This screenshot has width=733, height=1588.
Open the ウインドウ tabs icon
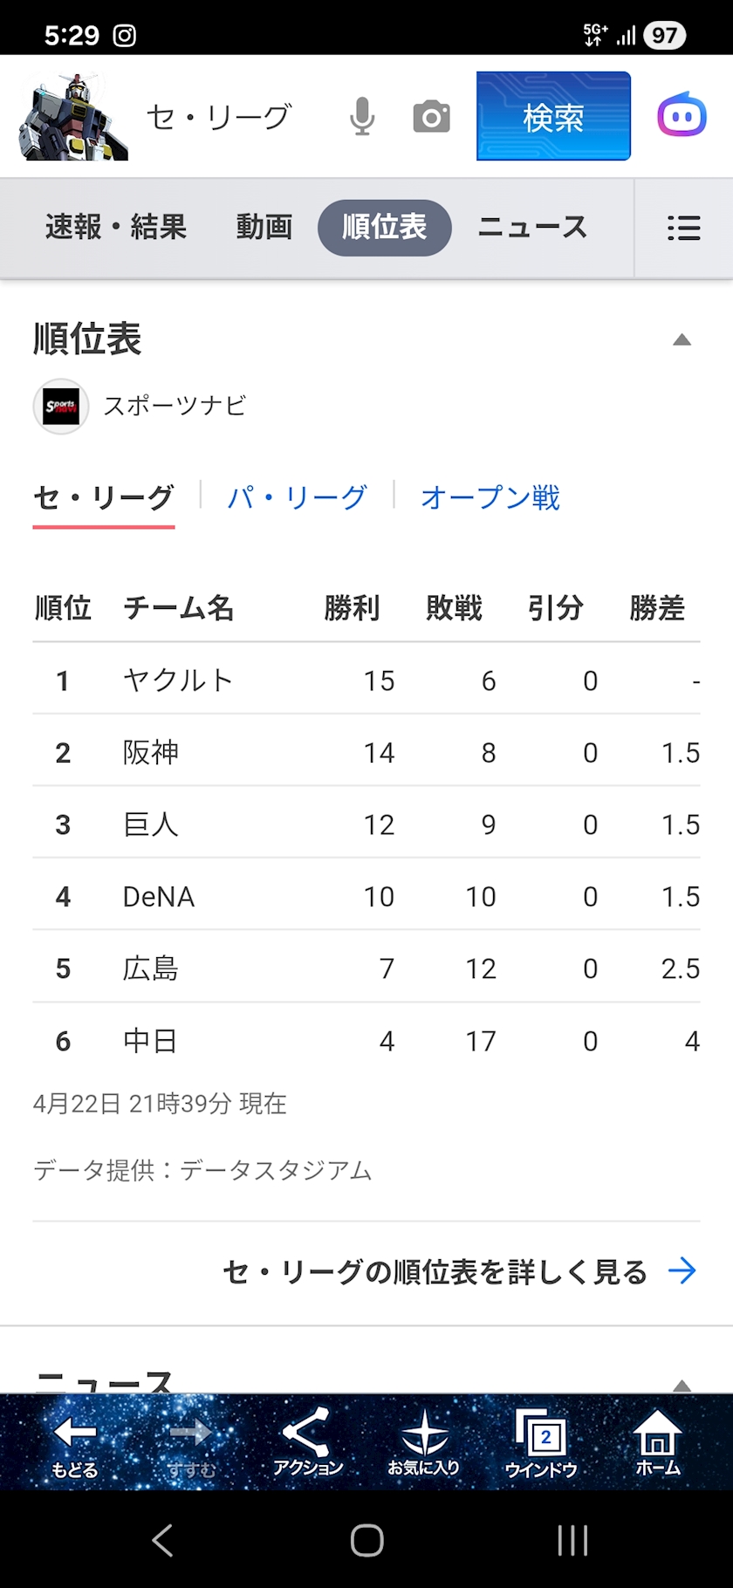pyautogui.click(x=541, y=1446)
